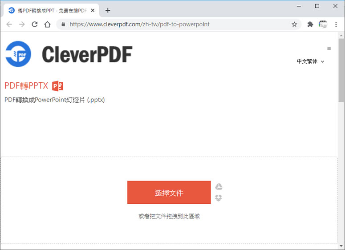Choose file from Google Drive icon
The width and height of the screenshot is (345, 250).
(x=219, y=187)
